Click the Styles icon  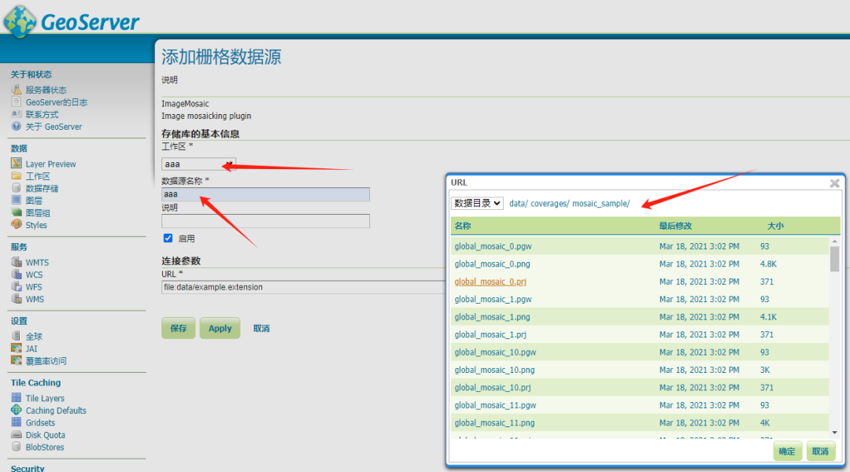click(17, 224)
